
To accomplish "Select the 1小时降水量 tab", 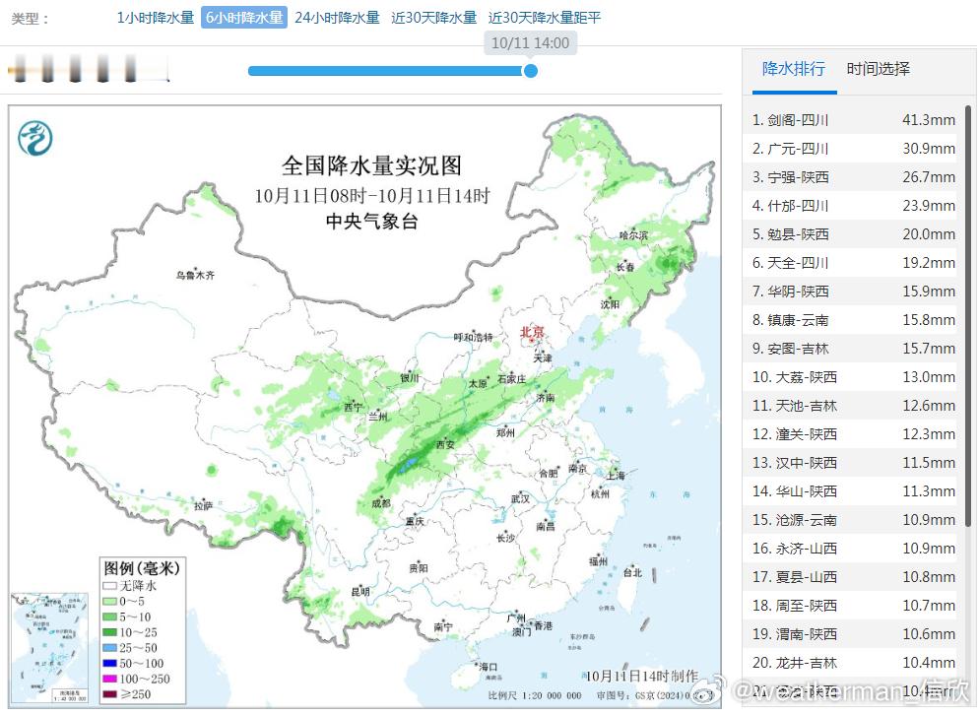I will coord(156,18).
